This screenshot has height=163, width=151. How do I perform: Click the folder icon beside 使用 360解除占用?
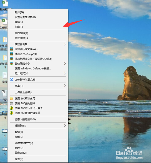coord(12,98)
